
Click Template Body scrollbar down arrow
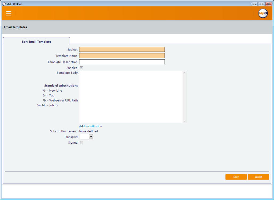click(184, 121)
